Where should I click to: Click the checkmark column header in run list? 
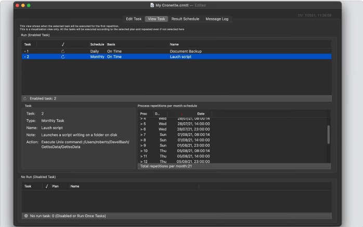point(63,44)
